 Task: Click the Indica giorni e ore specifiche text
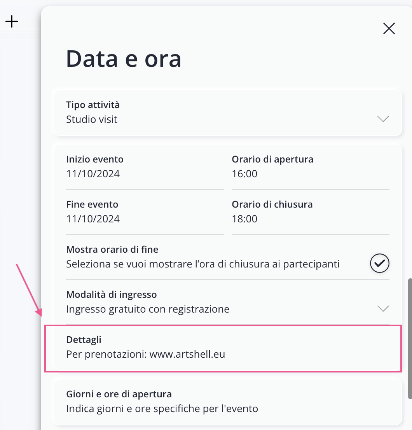[x=162, y=409]
